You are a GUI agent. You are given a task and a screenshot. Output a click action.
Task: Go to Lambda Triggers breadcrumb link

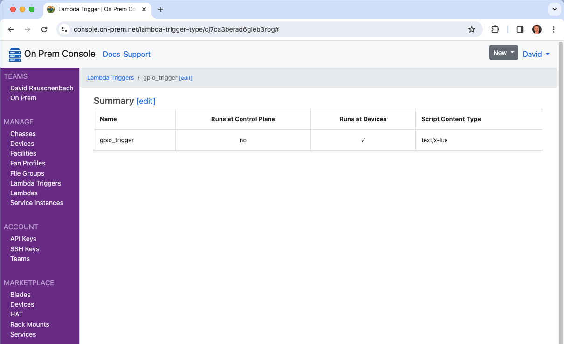point(110,78)
